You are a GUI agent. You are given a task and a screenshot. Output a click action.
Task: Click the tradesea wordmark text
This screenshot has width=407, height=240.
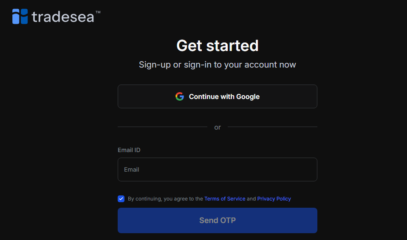click(x=63, y=17)
